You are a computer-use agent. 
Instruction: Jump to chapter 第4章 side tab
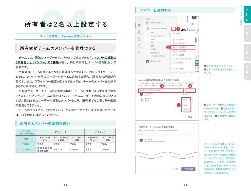pos(247,72)
